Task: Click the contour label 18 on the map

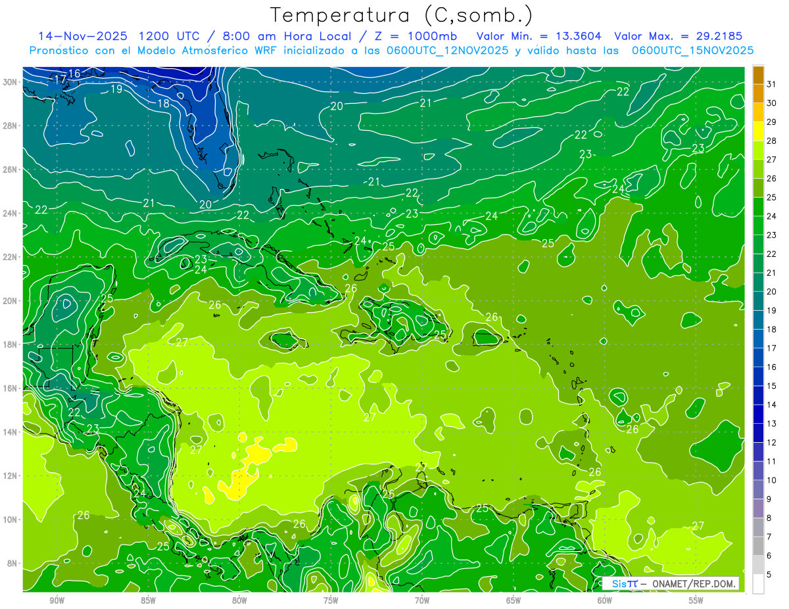Action: click(x=164, y=104)
